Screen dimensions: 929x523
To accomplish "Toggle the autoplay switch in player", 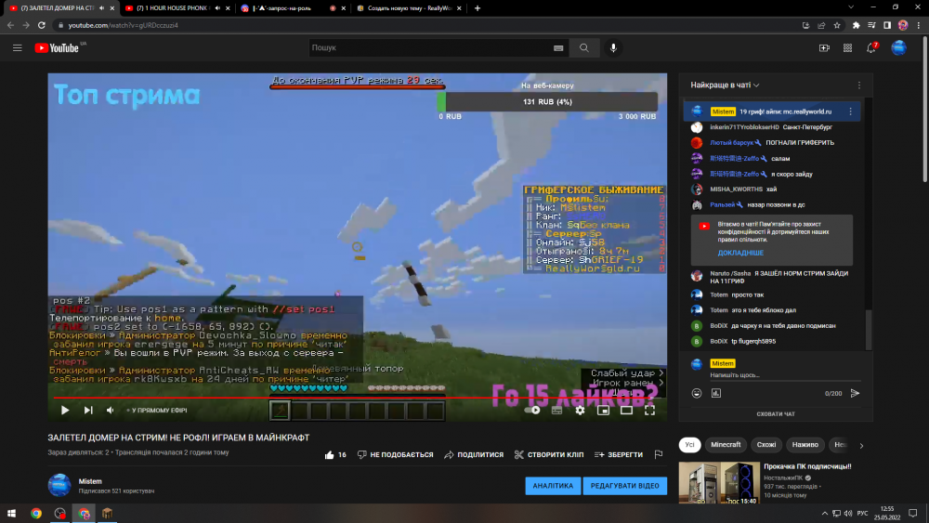I will click(532, 410).
